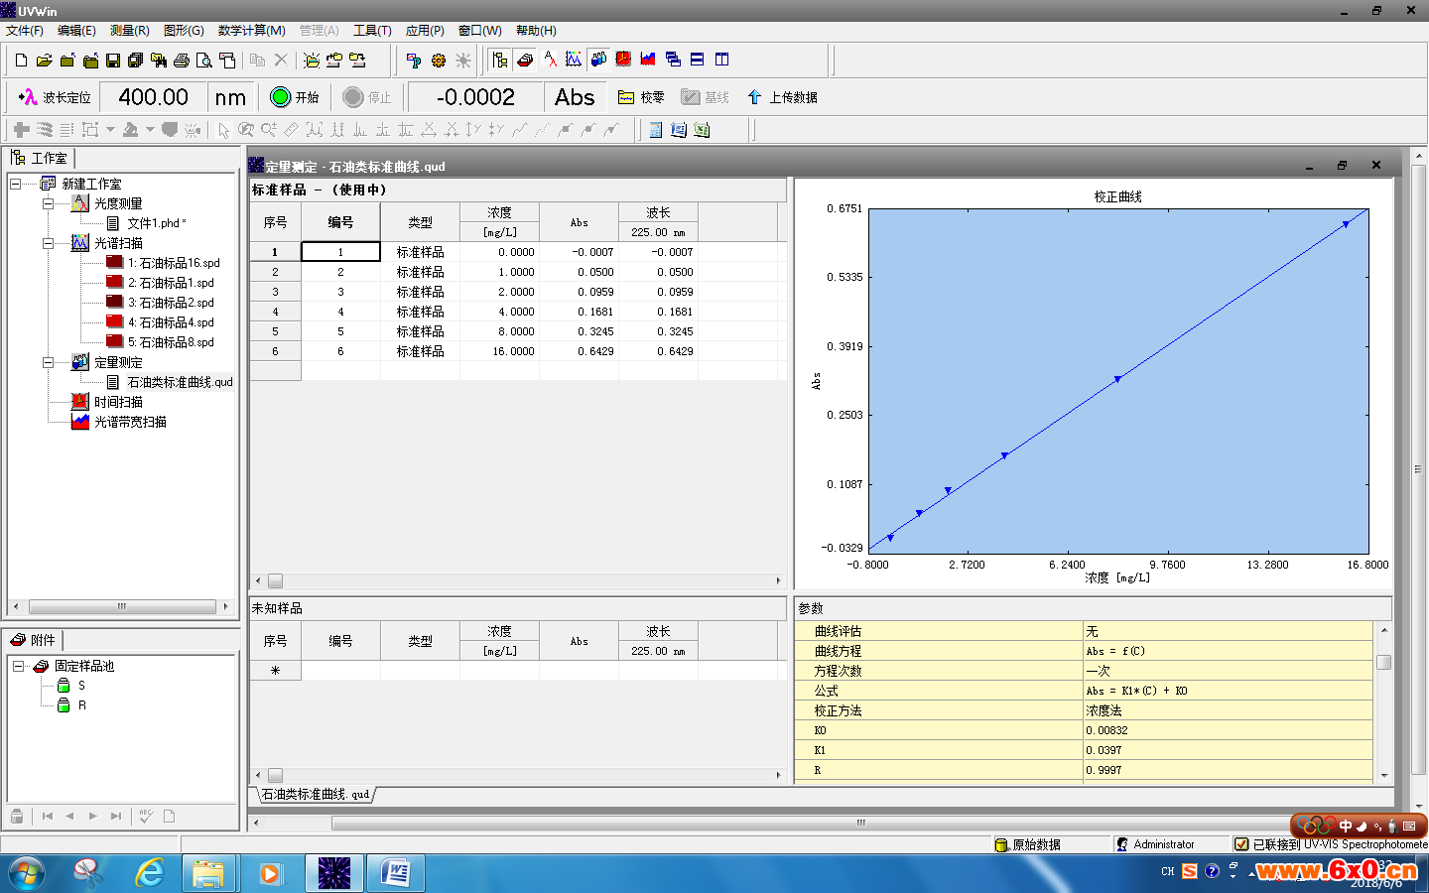Image resolution: width=1429 pixels, height=893 pixels.
Task: Click the 波长定位 button
Action: click(56, 97)
